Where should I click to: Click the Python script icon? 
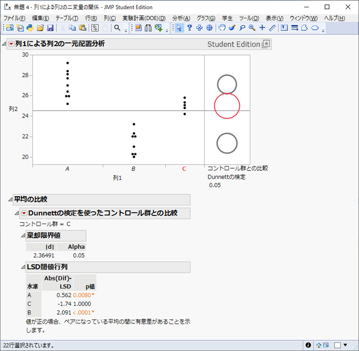click(x=30, y=28)
